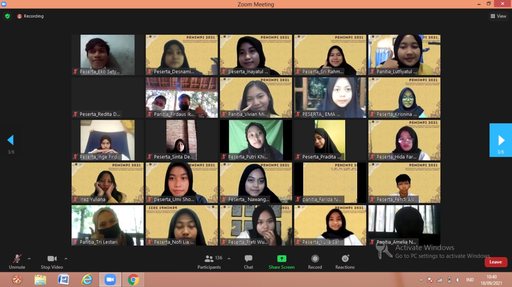Select Panitia_Firdaus Ik video tile
512x287 pixels.
(x=182, y=97)
